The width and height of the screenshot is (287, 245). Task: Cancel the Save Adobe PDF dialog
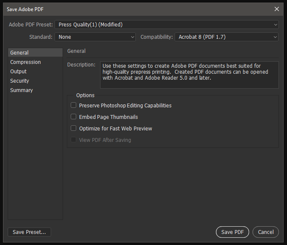click(266, 232)
